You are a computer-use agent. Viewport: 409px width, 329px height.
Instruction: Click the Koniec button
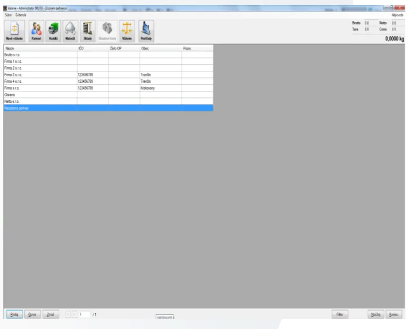coord(394,314)
